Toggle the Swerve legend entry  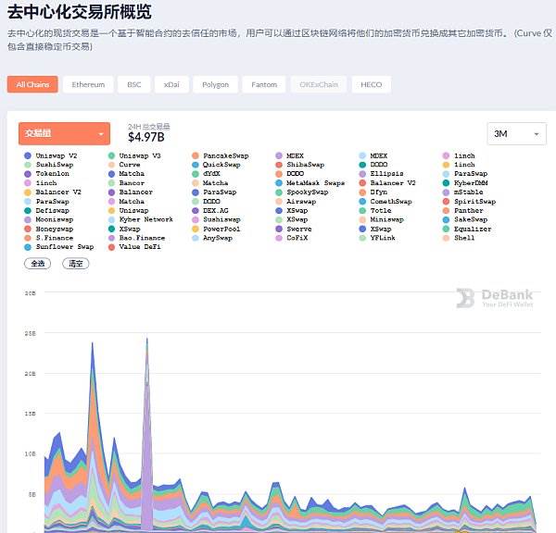(x=294, y=229)
